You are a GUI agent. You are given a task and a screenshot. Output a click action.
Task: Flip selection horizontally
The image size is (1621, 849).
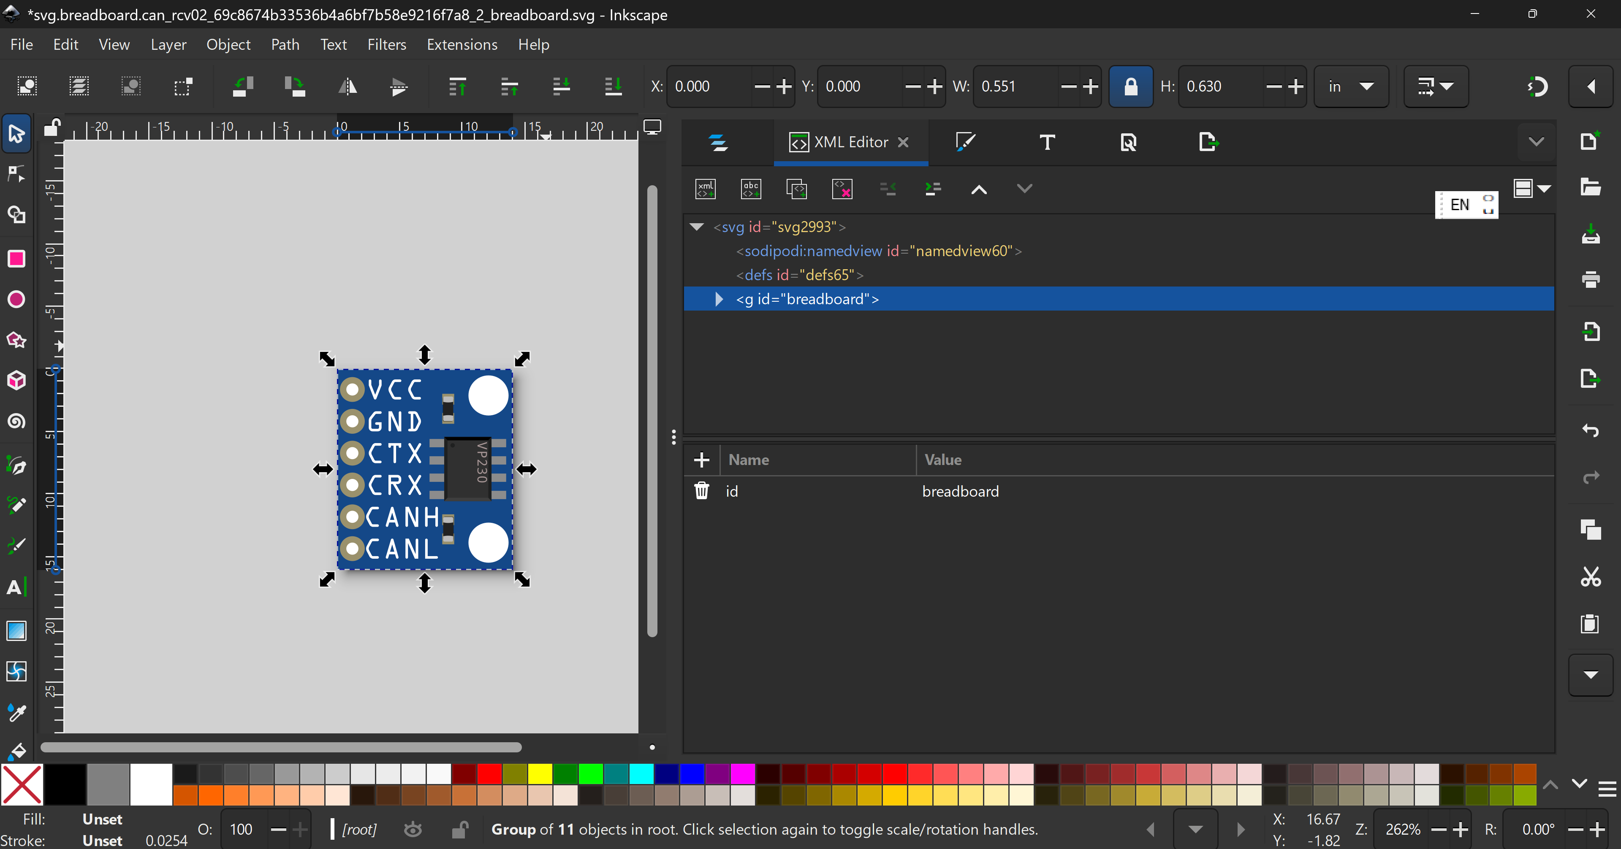click(348, 86)
